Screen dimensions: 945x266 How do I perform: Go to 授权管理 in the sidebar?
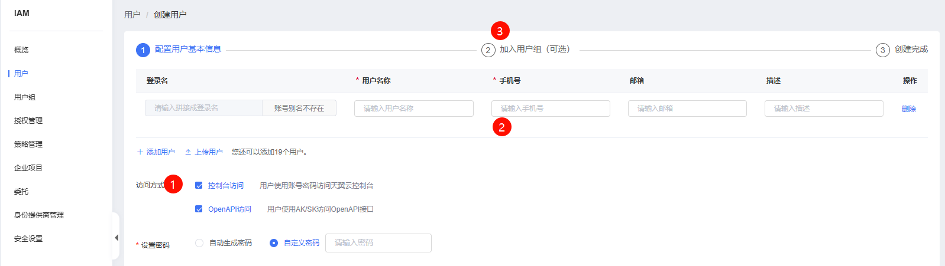coord(28,121)
